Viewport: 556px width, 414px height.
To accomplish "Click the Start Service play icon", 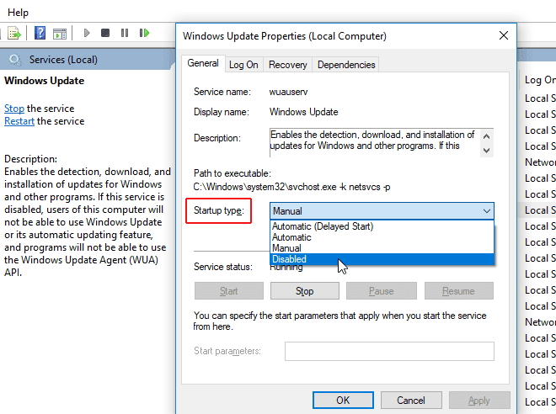I will tap(86, 34).
